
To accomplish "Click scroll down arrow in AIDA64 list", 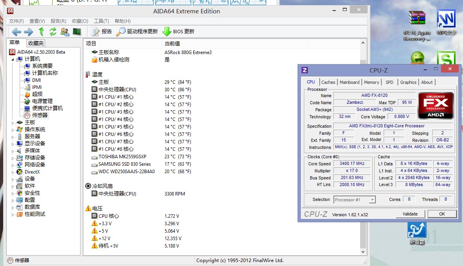I will click(x=363, y=252).
